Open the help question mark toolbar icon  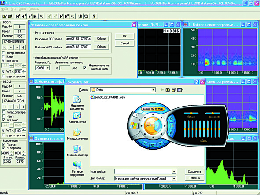(x=94, y=16)
